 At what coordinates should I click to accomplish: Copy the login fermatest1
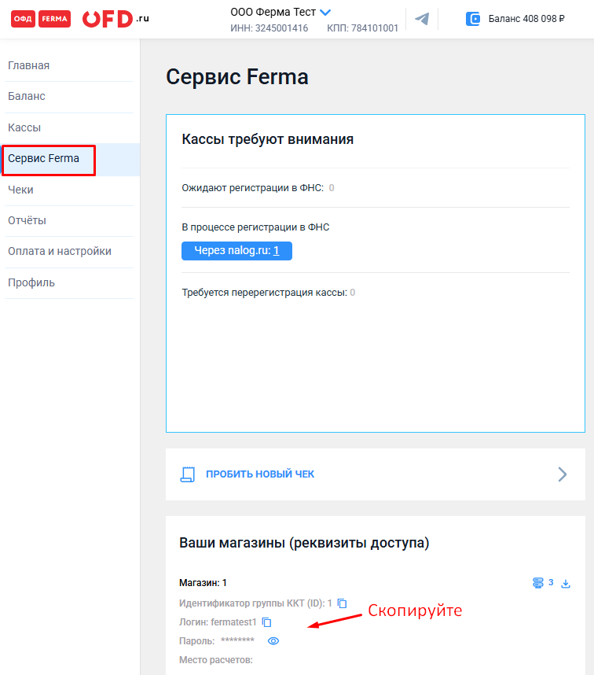(x=266, y=622)
